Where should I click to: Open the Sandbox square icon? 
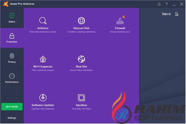[x=81, y=98]
